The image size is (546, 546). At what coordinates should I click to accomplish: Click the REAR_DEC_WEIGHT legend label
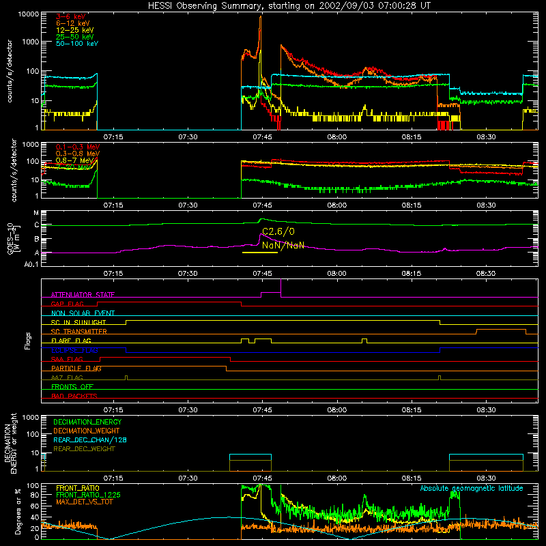coord(84,449)
